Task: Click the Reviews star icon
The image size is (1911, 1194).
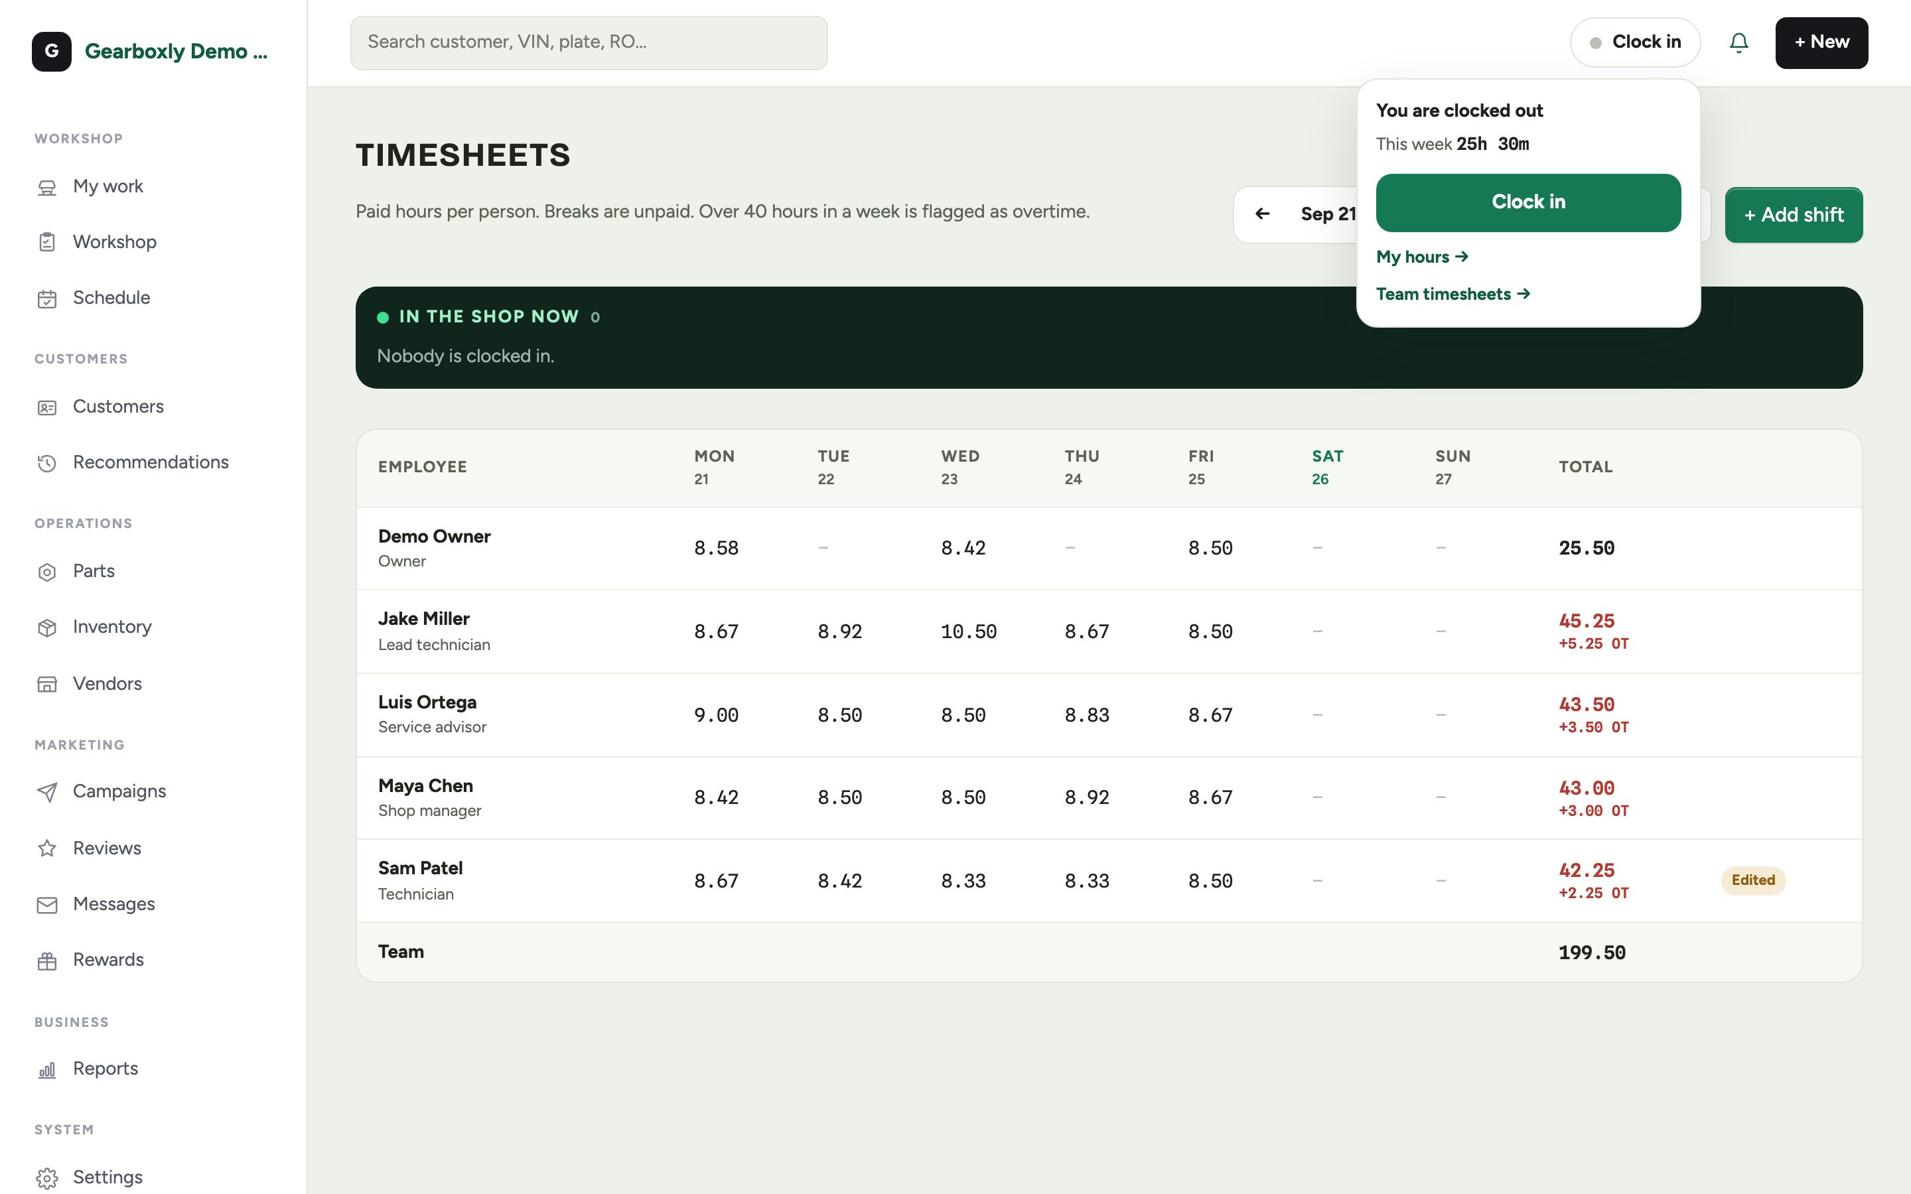Action: pyautogui.click(x=47, y=848)
